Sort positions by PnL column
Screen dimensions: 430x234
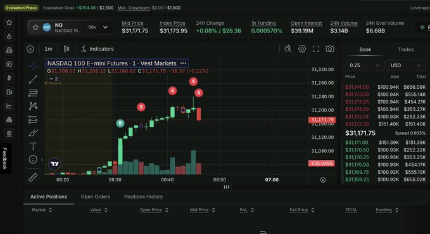[247, 210]
